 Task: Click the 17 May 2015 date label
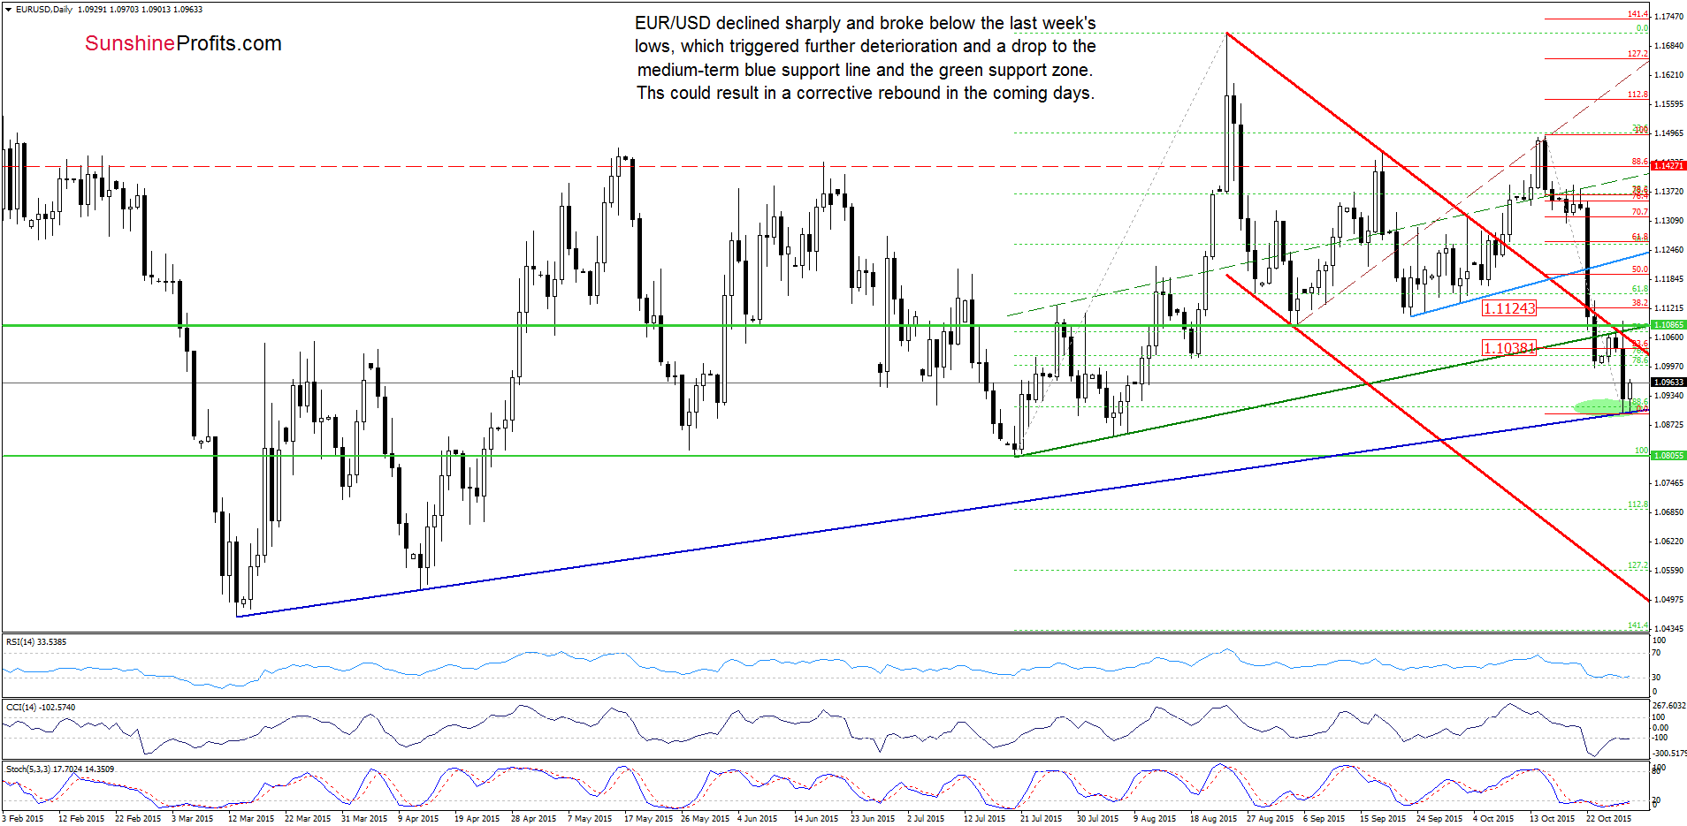coord(648,819)
